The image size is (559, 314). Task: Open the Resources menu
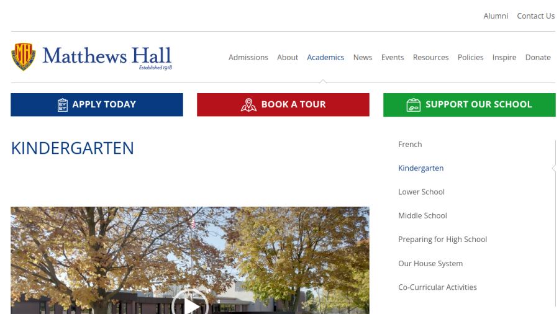tap(430, 57)
